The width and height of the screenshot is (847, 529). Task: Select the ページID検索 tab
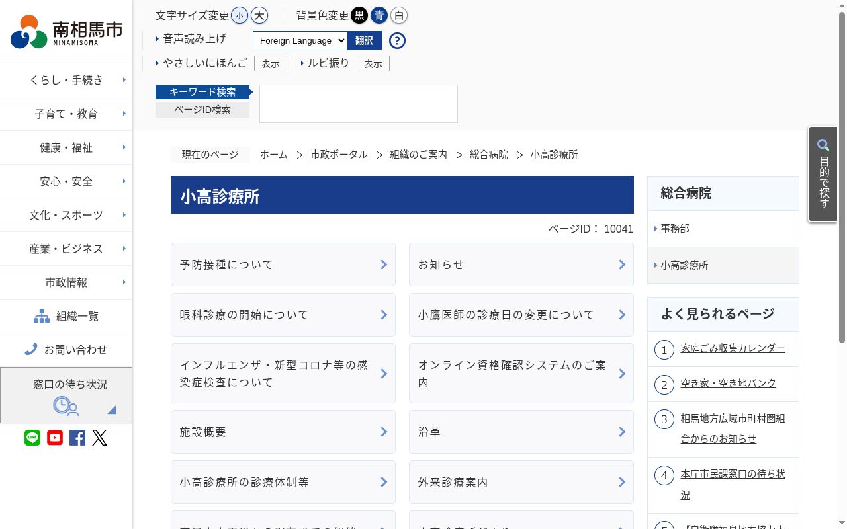tap(202, 110)
